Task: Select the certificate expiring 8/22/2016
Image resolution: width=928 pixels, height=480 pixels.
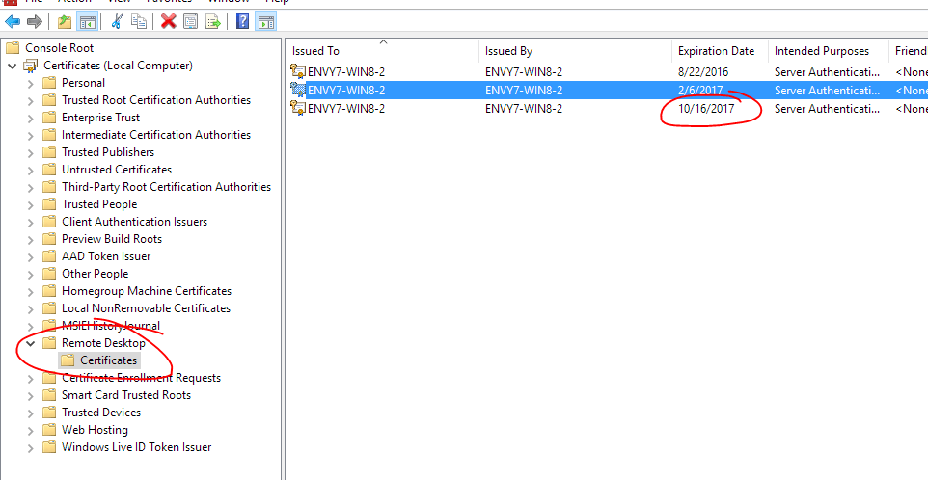Action: [345, 72]
